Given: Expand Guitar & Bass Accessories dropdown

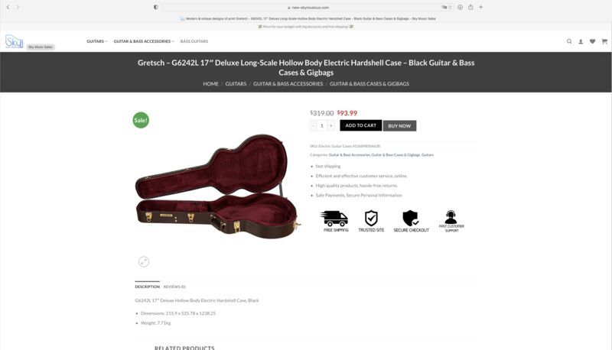Looking at the screenshot, I should [x=144, y=41].
